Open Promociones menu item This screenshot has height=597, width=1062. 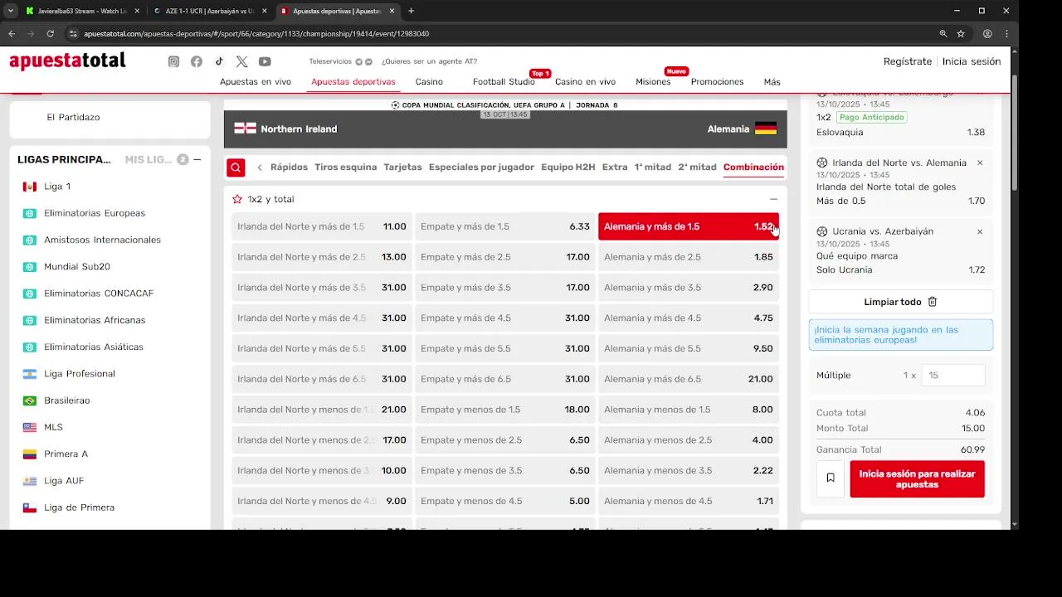click(x=717, y=82)
